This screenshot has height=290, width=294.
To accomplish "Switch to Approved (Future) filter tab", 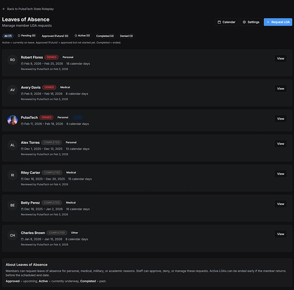I will pyautogui.click(x=55, y=36).
